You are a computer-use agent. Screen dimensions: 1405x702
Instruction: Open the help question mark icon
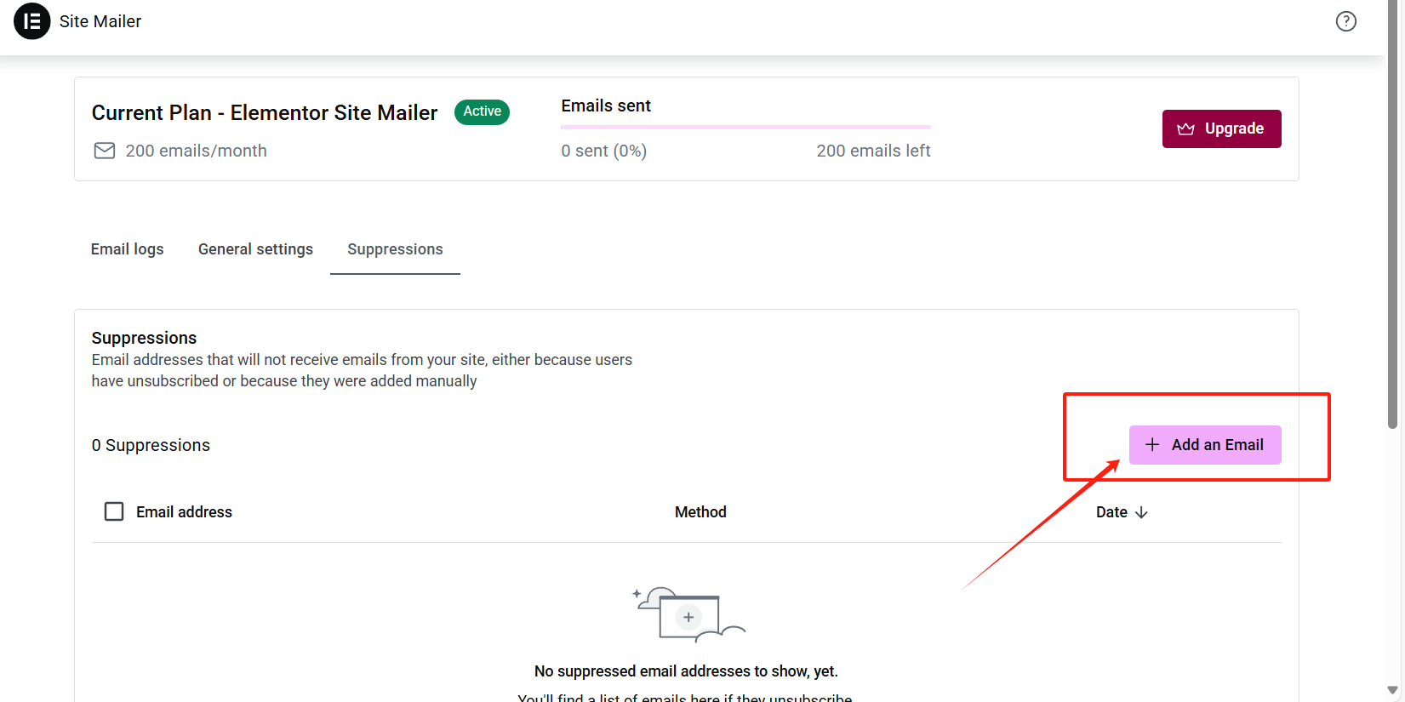coord(1345,21)
